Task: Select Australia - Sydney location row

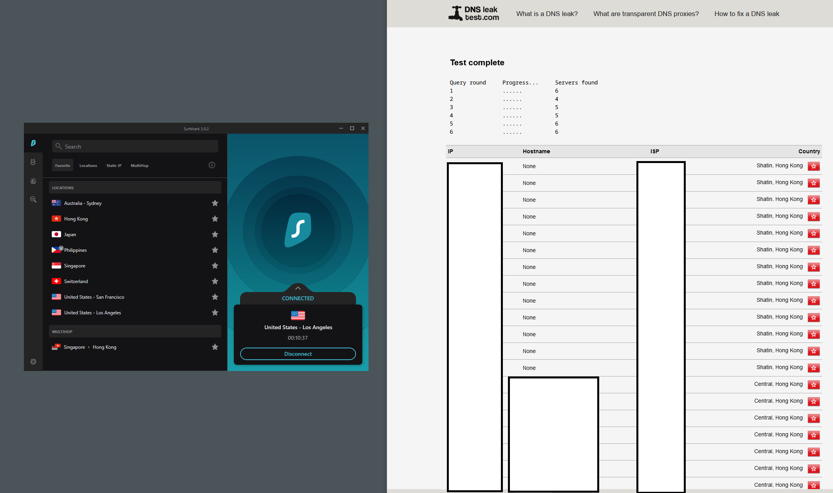Action: (135, 203)
